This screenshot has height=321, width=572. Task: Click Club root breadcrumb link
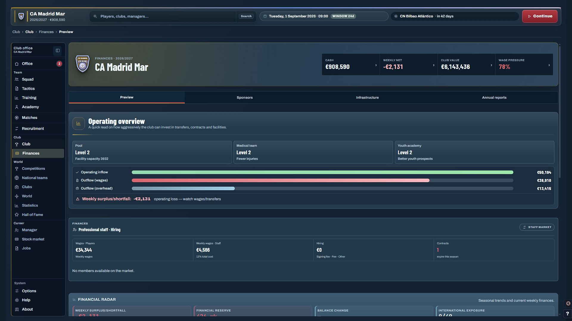(x=16, y=32)
